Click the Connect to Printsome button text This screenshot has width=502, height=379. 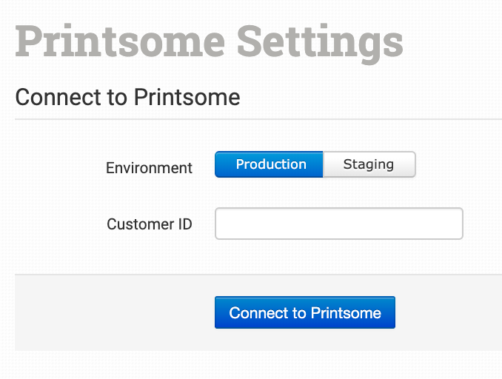click(304, 312)
